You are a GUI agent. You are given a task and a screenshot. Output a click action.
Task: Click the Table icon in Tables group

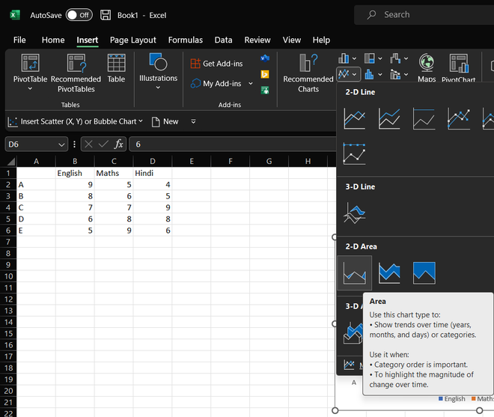pos(116,64)
